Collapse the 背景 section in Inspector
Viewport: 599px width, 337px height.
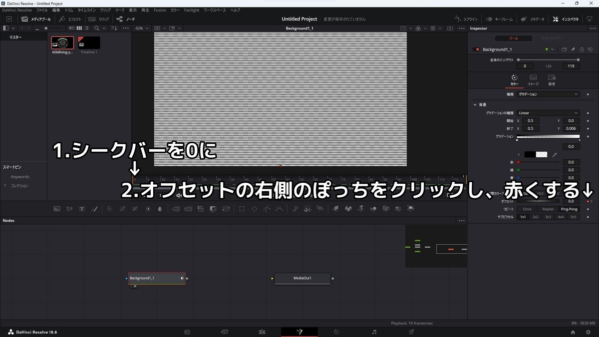(x=475, y=104)
